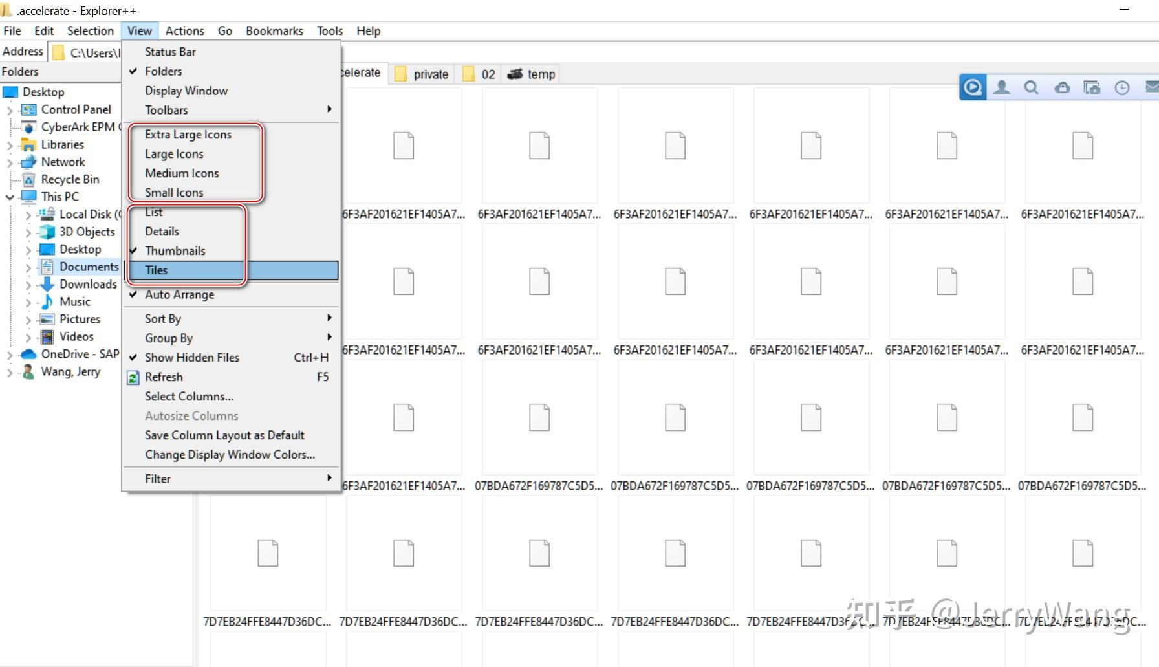1159x667 pixels.
Task: Click the person silhouette icon in floating toolbar
Action: point(1002,87)
